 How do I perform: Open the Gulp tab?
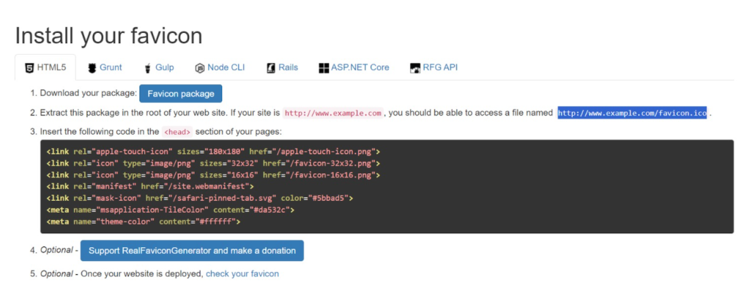pos(160,68)
